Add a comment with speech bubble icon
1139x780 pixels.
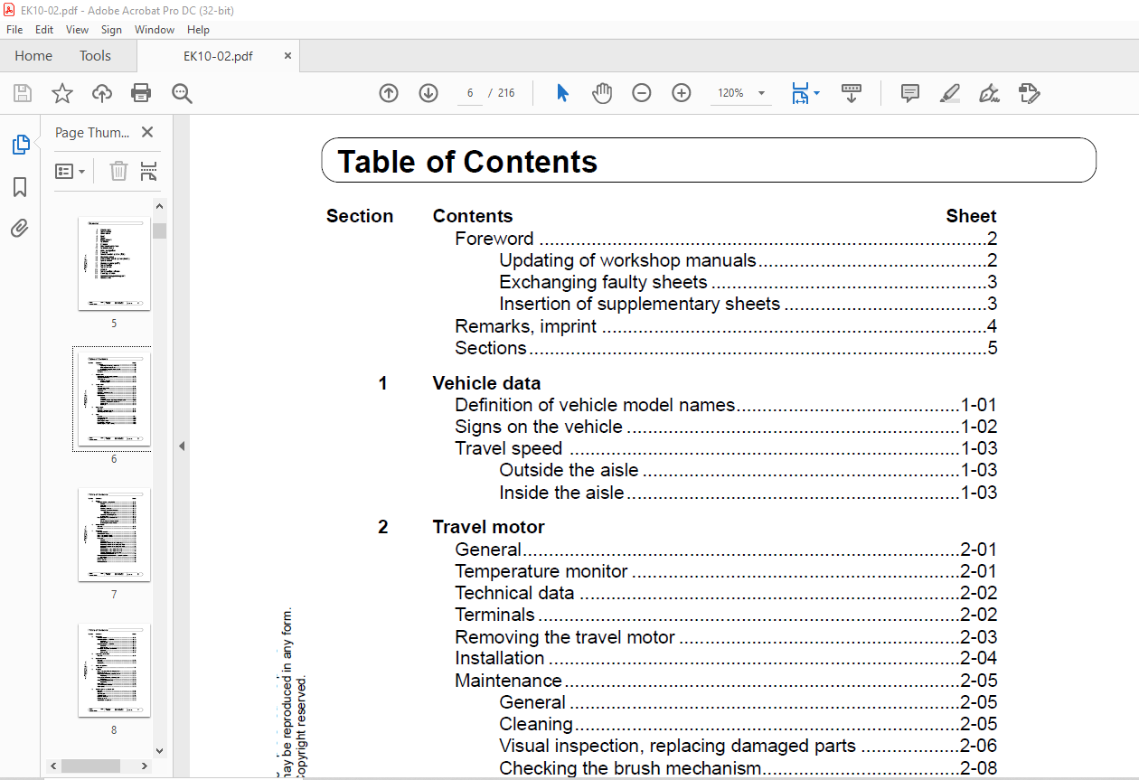point(909,93)
